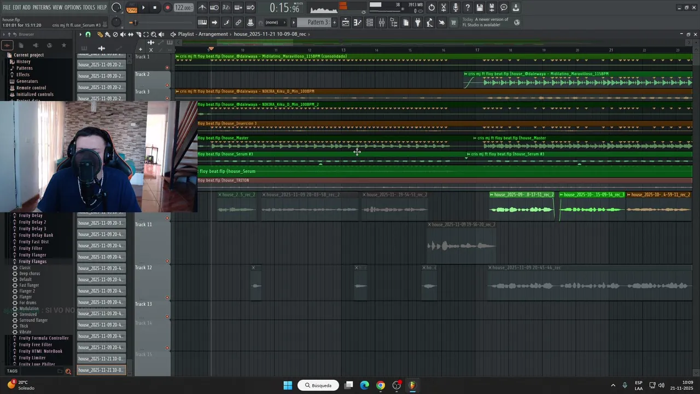Toggle multilink to controllers link icon
The height and width of the screenshot is (394, 700).
coord(238,22)
